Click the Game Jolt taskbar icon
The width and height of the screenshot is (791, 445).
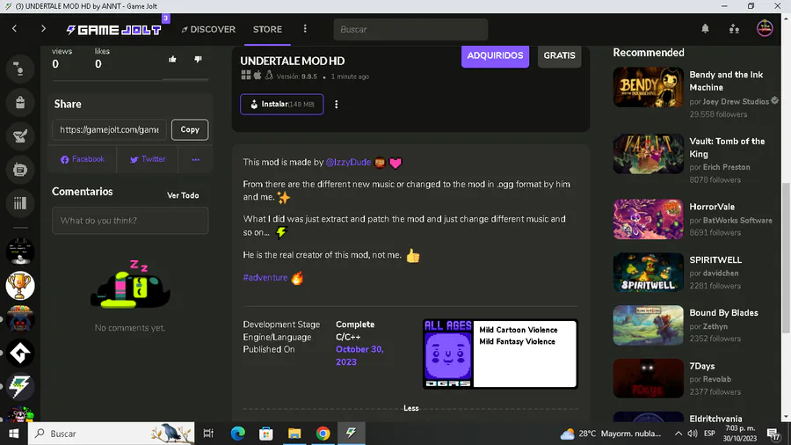point(351,434)
